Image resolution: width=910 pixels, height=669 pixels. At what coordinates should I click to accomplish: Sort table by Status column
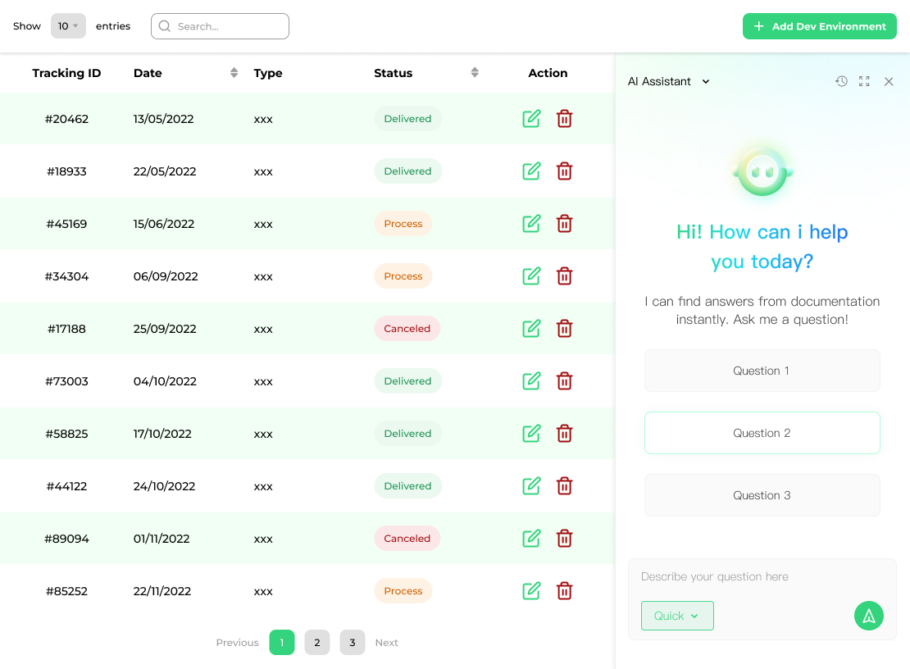coord(474,73)
